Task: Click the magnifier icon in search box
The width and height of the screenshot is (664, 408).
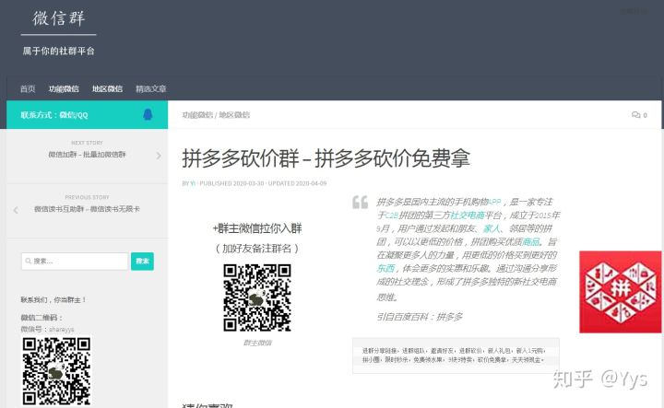Action: point(29,261)
